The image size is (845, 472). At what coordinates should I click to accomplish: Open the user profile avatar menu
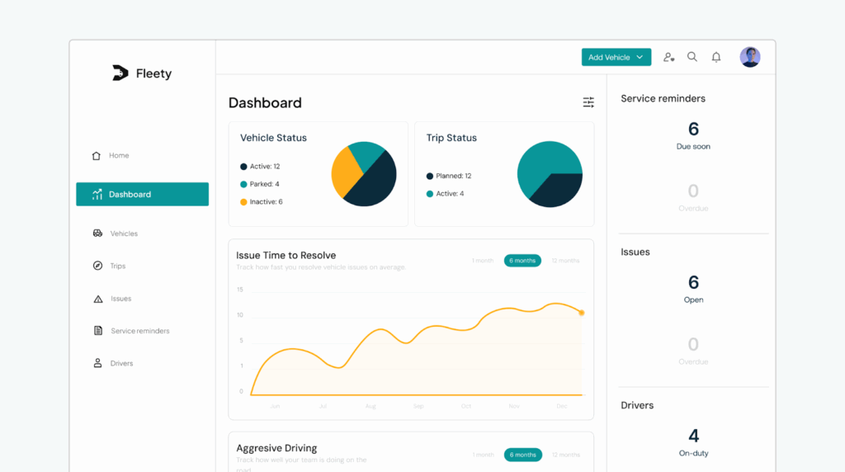[x=750, y=57]
